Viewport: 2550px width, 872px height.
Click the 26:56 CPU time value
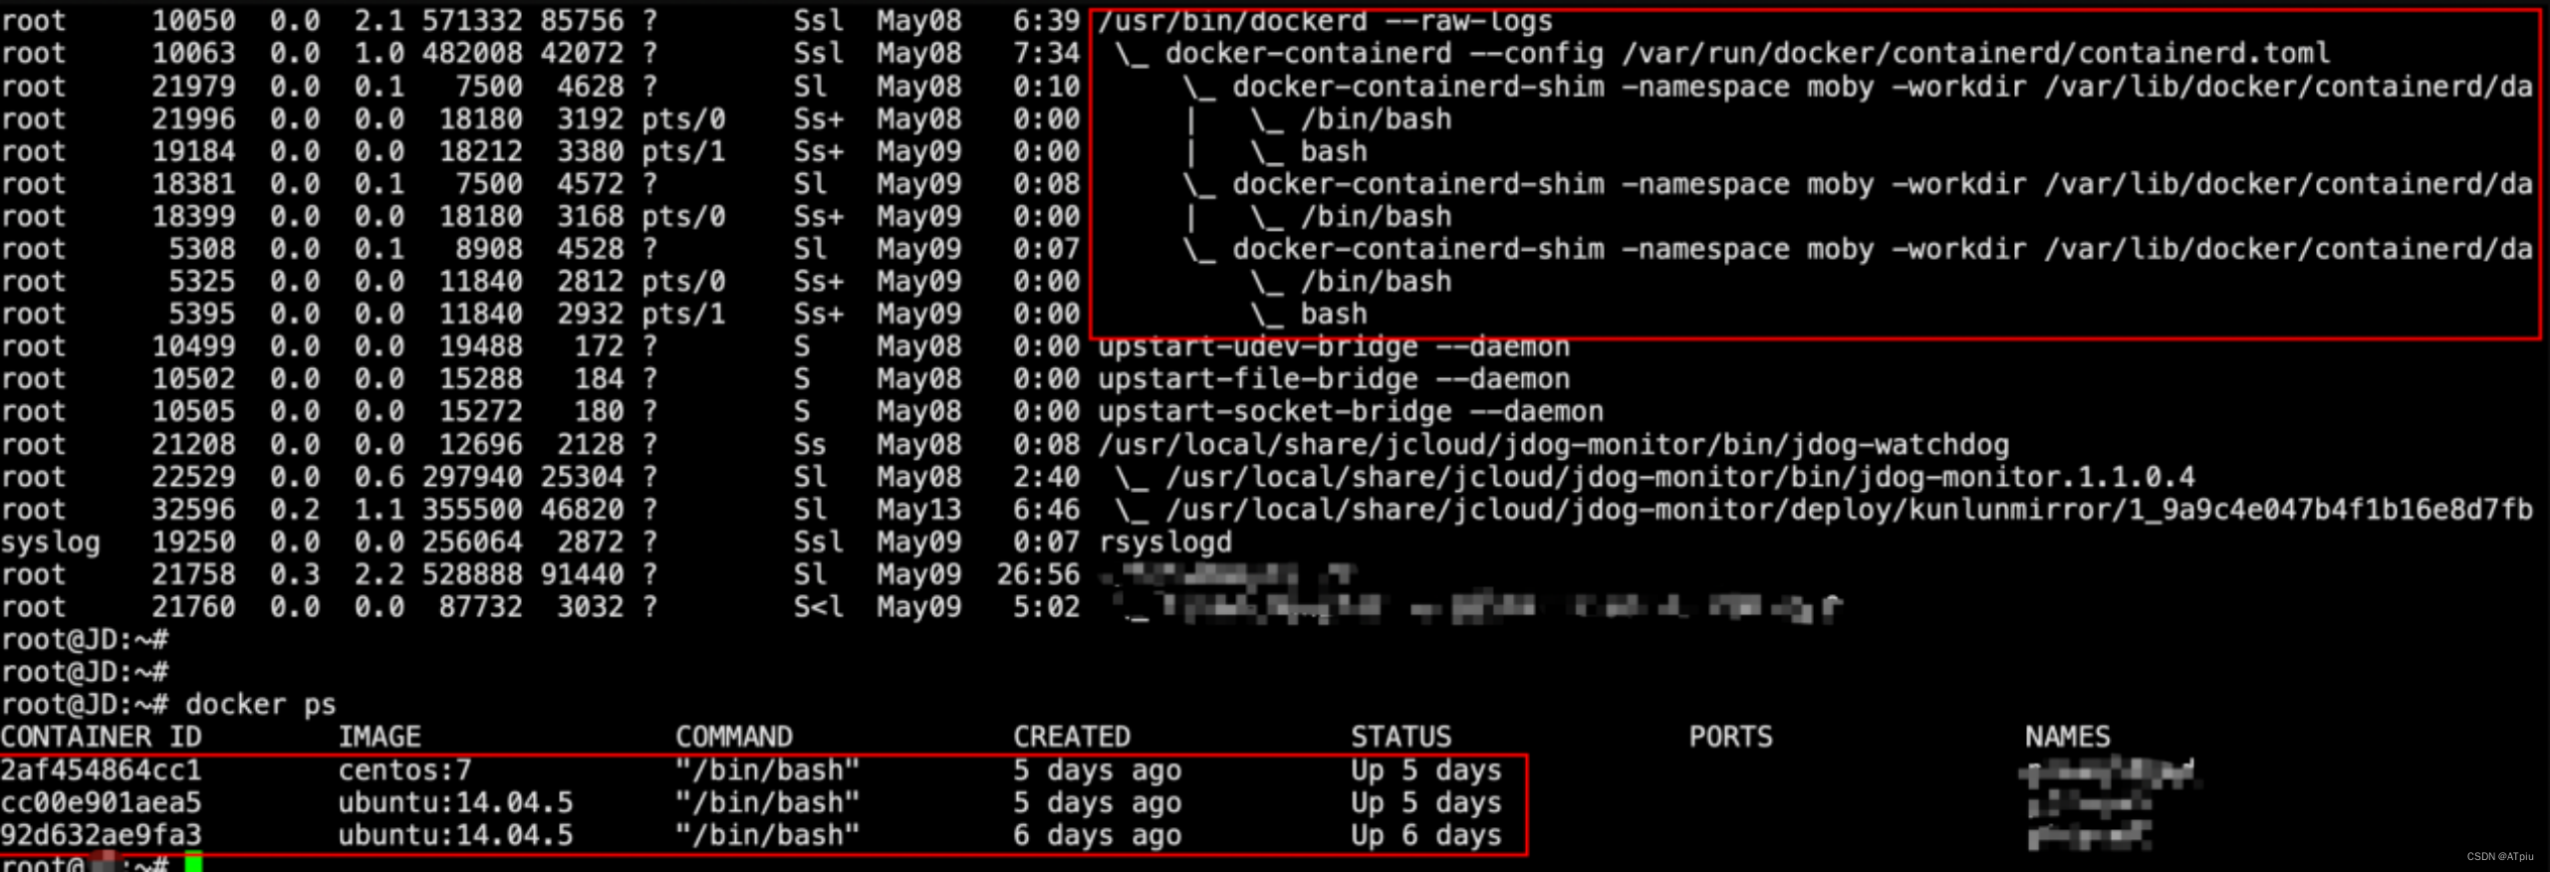tap(1038, 574)
